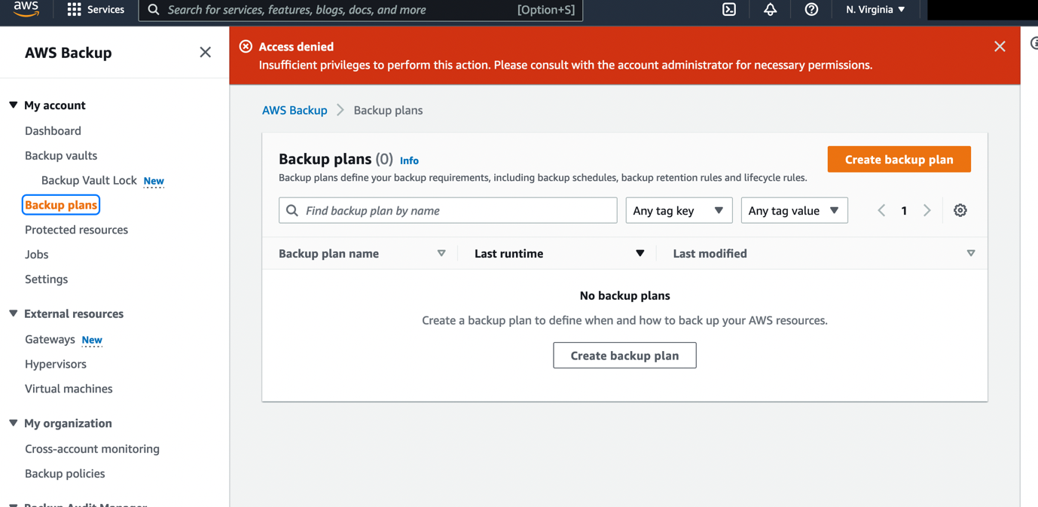Screen dimensions: 1038x507
Task: Open Cross-account monitoring page
Action: 92,448
